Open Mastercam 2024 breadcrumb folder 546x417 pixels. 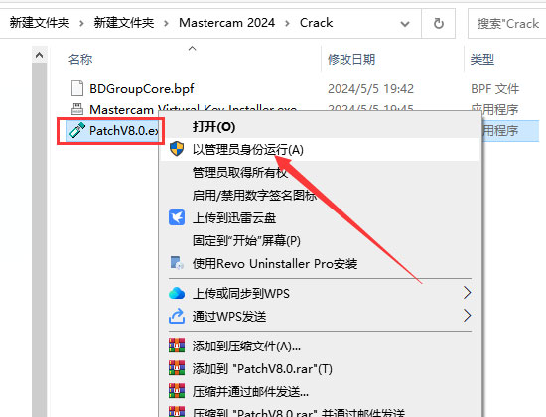coord(226,23)
